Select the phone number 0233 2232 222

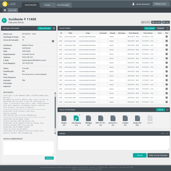coord(27,57)
